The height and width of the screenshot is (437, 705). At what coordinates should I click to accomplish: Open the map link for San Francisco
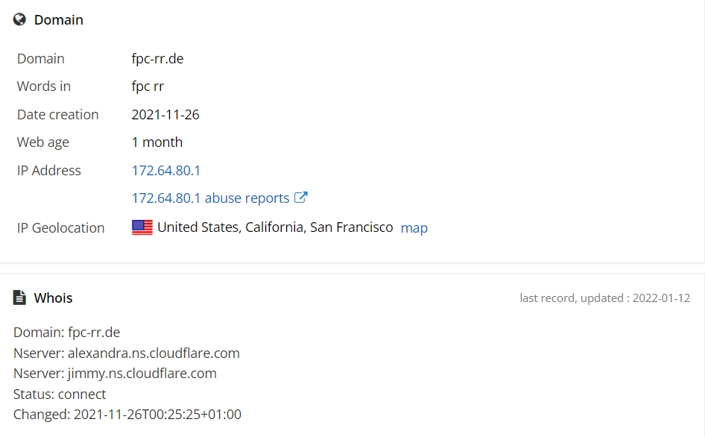[x=414, y=227]
